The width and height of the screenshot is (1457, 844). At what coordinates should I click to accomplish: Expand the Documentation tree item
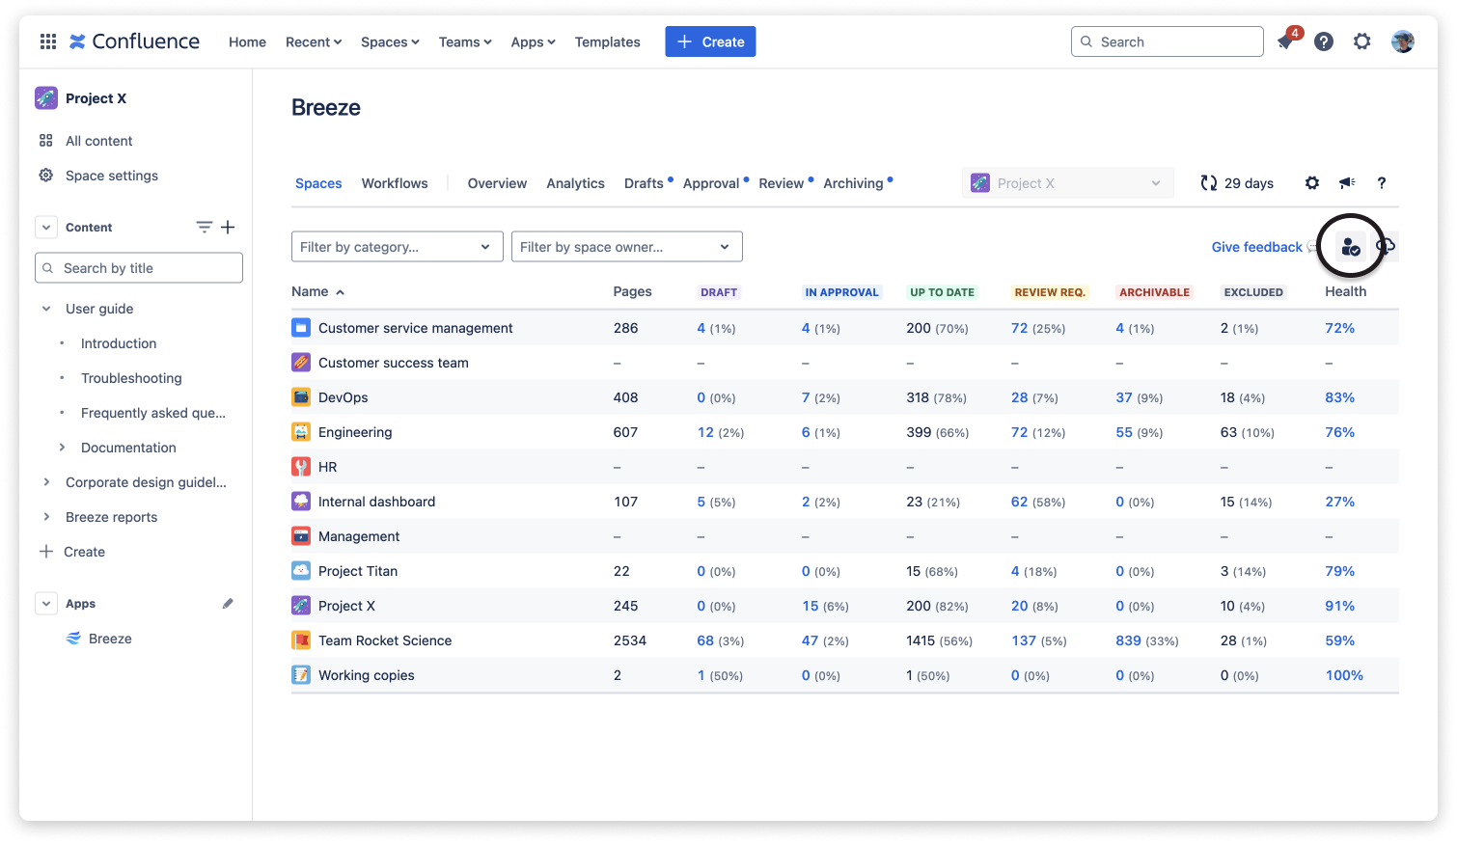62,448
